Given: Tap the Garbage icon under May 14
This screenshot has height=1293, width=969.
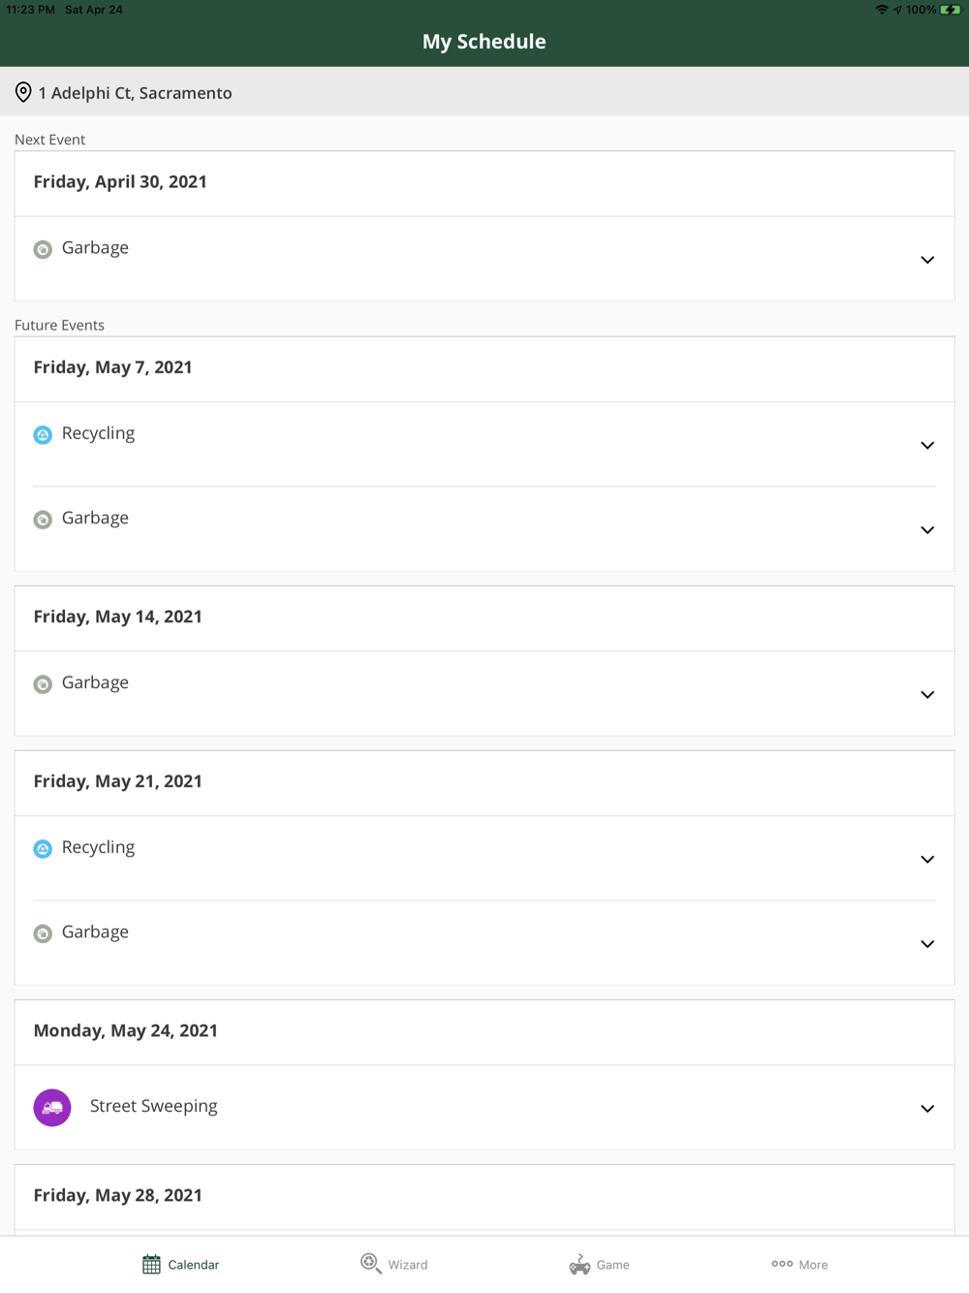Looking at the screenshot, I should click(x=43, y=684).
